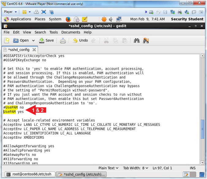Open the Help menu

click(88, 32)
